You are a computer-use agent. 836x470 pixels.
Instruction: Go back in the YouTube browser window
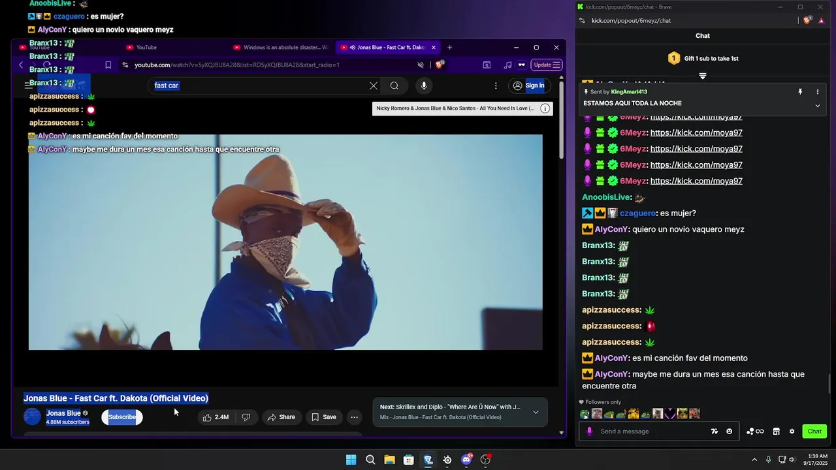pyautogui.click(x=21, y=65)
